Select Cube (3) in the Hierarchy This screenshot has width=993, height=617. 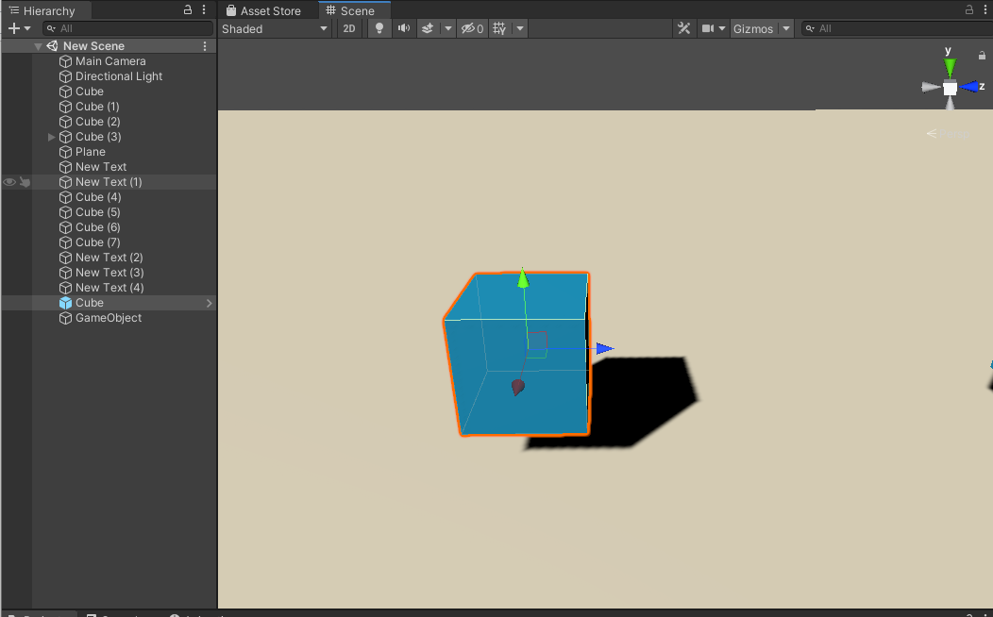98,138
